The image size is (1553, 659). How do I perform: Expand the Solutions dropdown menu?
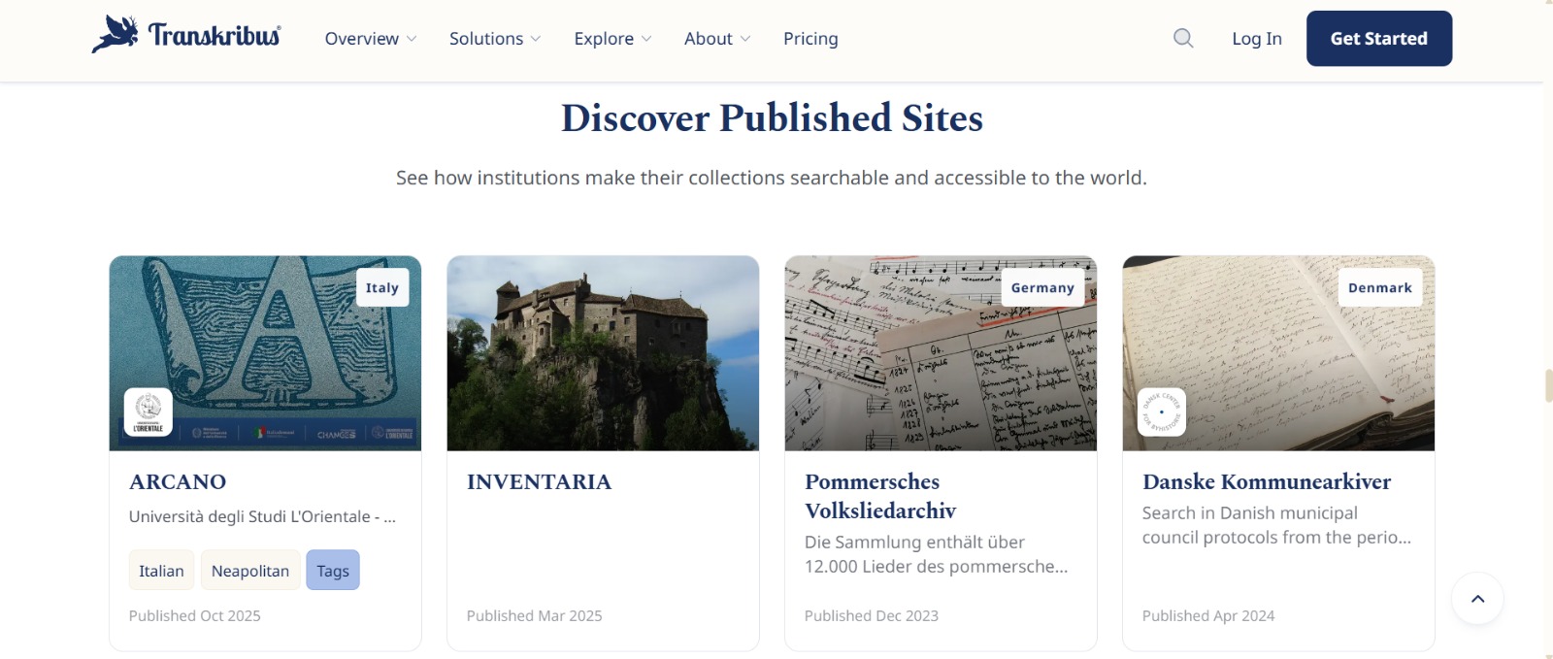coord(495,39)
